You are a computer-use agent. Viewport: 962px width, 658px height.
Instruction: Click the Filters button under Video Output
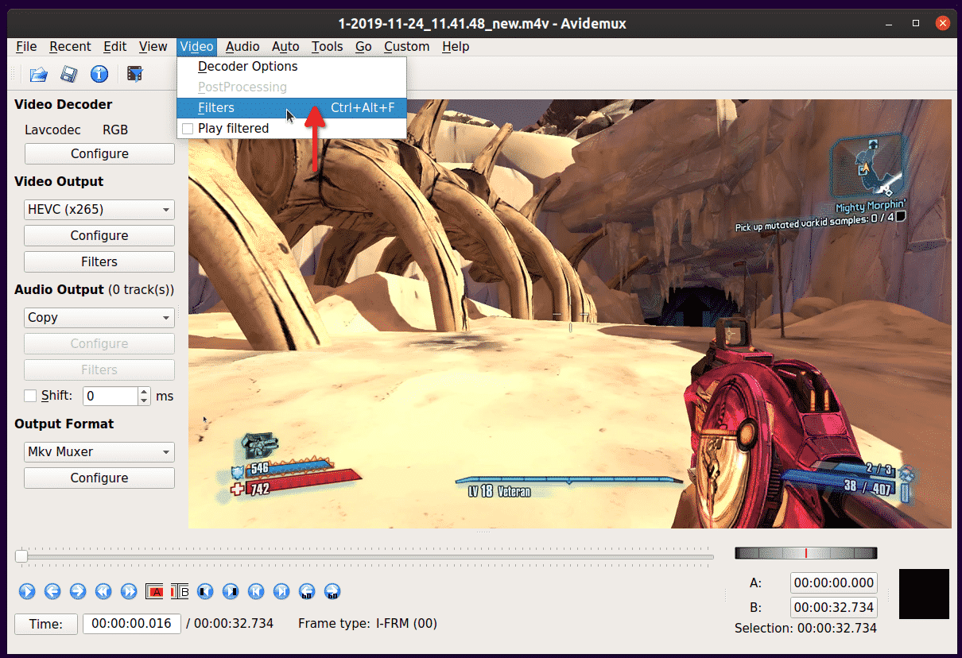(99, 262)
